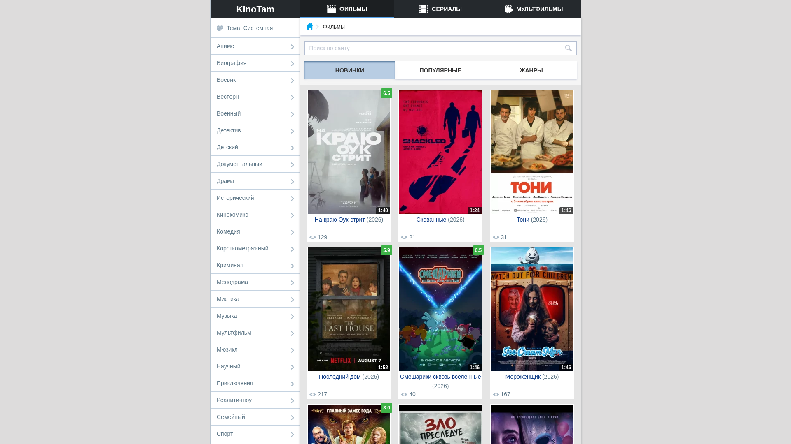Open Скованные title link

click(431, 220)
